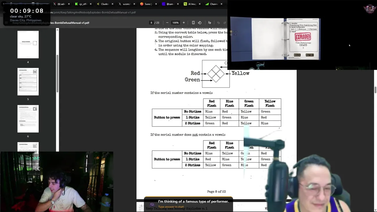Click 'Yellow Flash' header in vowel table

[x=270, y=103]
